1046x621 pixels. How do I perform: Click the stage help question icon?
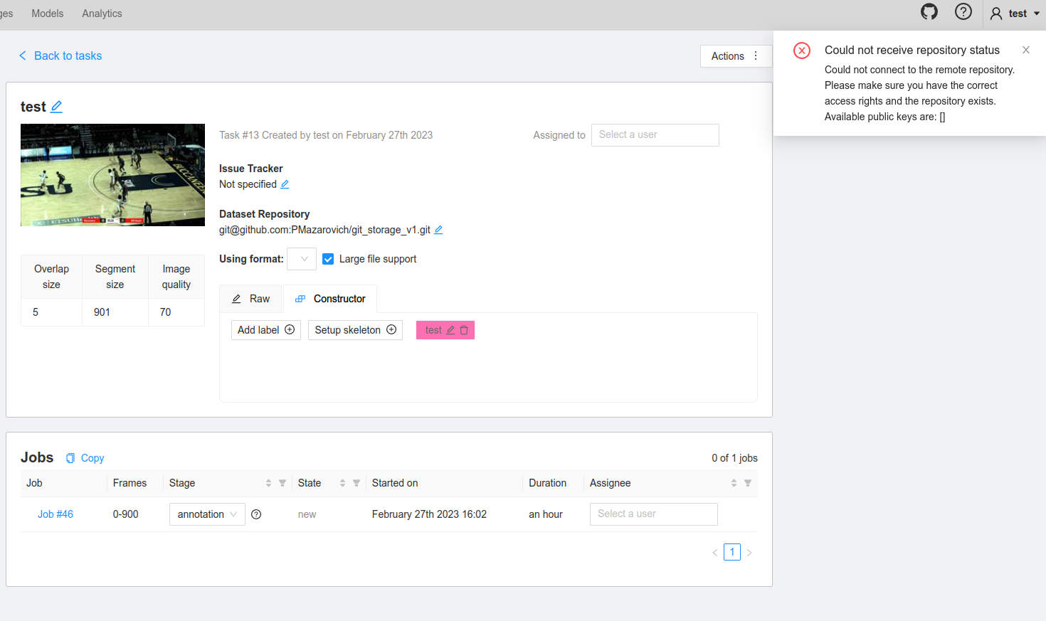point(256,514)
